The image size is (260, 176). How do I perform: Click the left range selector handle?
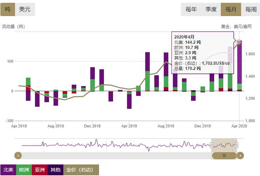pos(211,145)
